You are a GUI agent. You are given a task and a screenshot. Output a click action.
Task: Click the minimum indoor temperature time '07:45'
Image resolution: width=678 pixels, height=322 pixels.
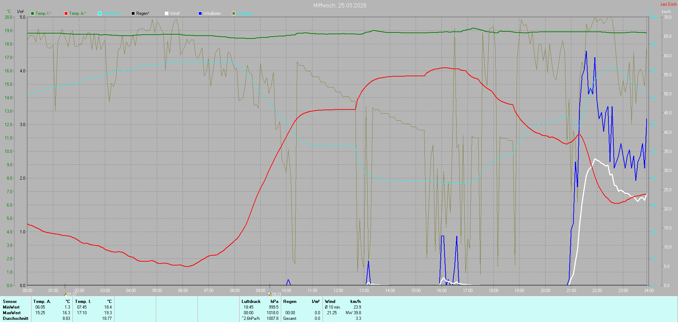(x=82, y=307)
